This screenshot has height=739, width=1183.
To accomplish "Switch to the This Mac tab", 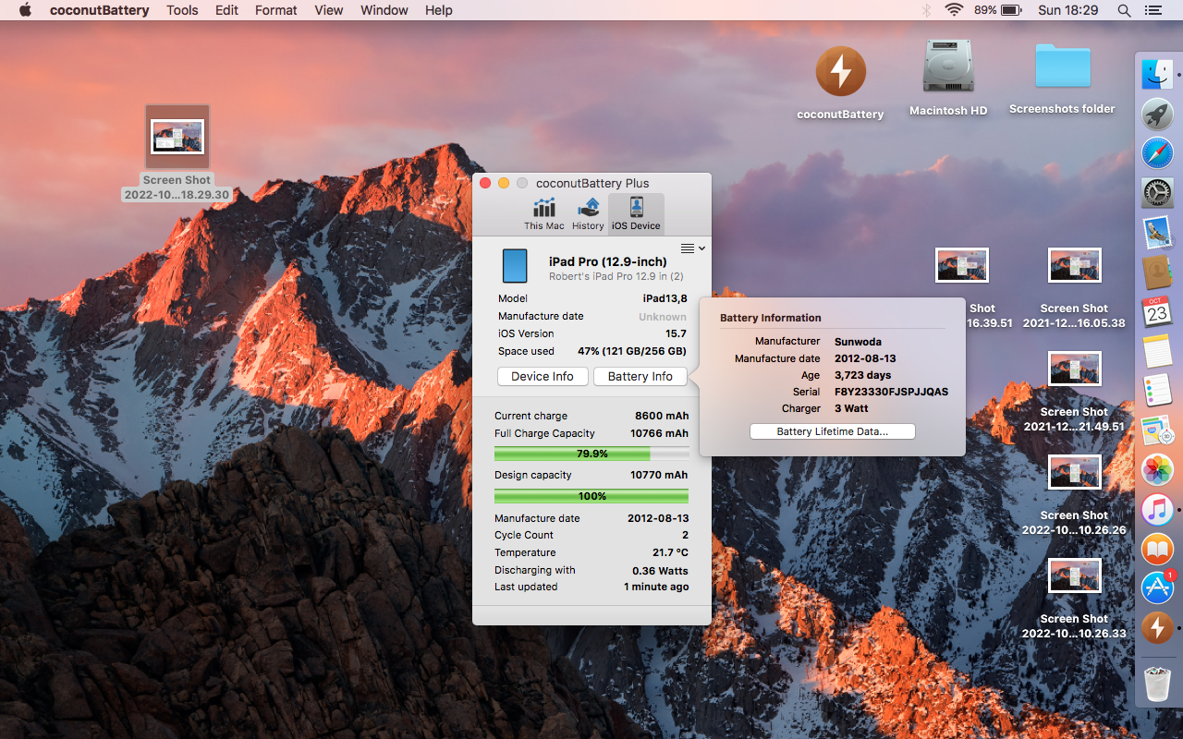I will tap(544, 213).
